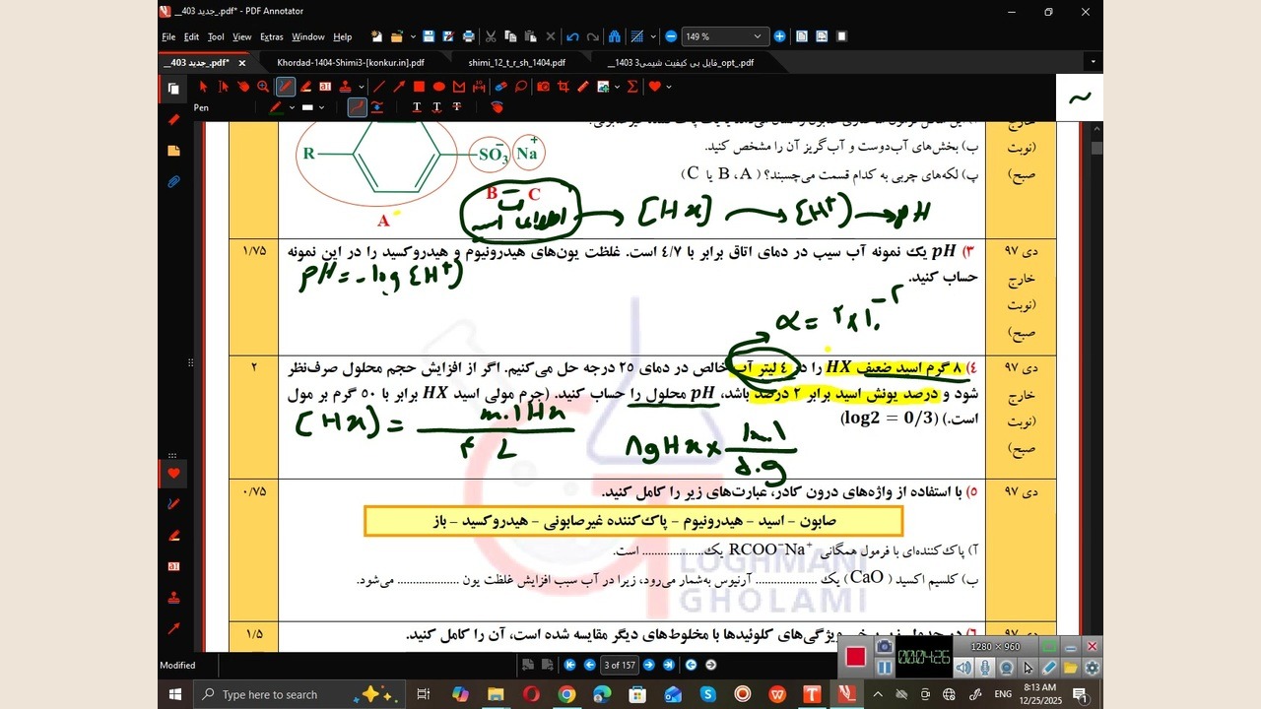Open the zoom level 149 % dropdown
The image size is (1261, 709).
click(x=757, y=36)
